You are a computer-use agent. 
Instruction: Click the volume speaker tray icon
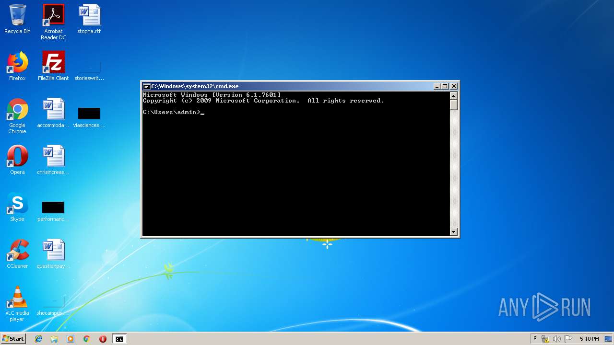pos(557,339)
